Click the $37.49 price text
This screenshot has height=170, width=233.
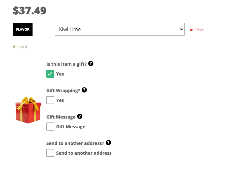pyautogui.click(x=30, y=10)
